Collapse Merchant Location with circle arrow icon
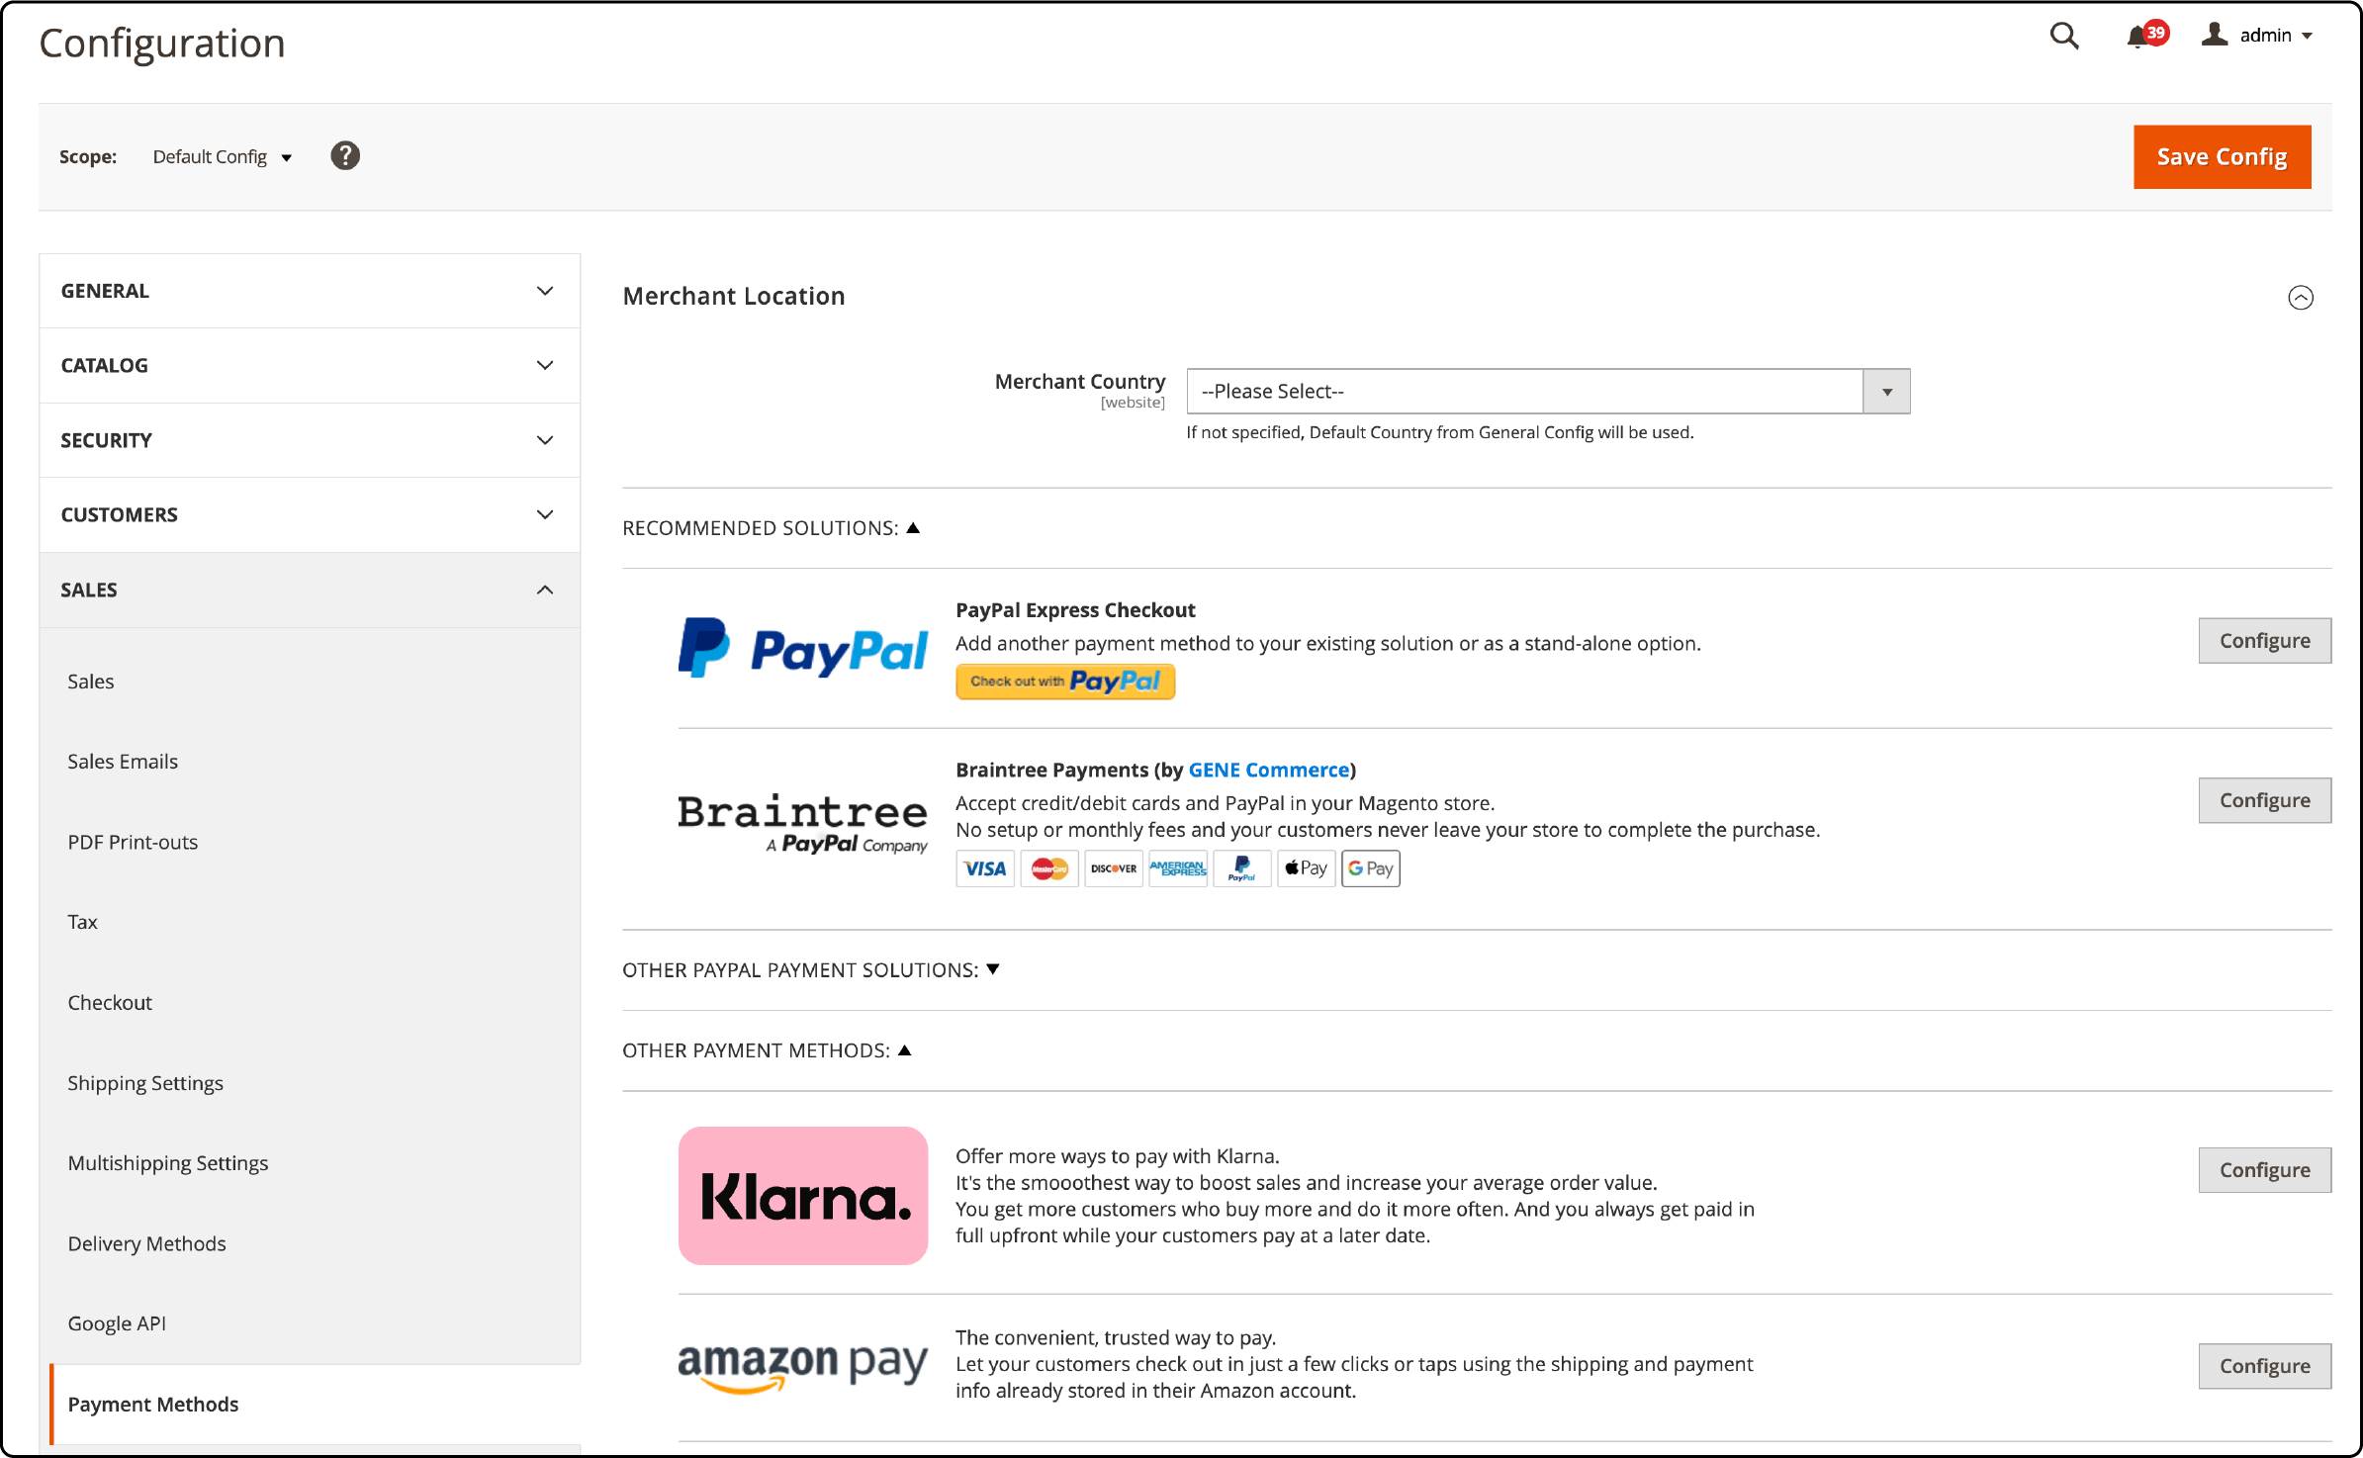2363x1458 pixels. [x=2301, y=297]
